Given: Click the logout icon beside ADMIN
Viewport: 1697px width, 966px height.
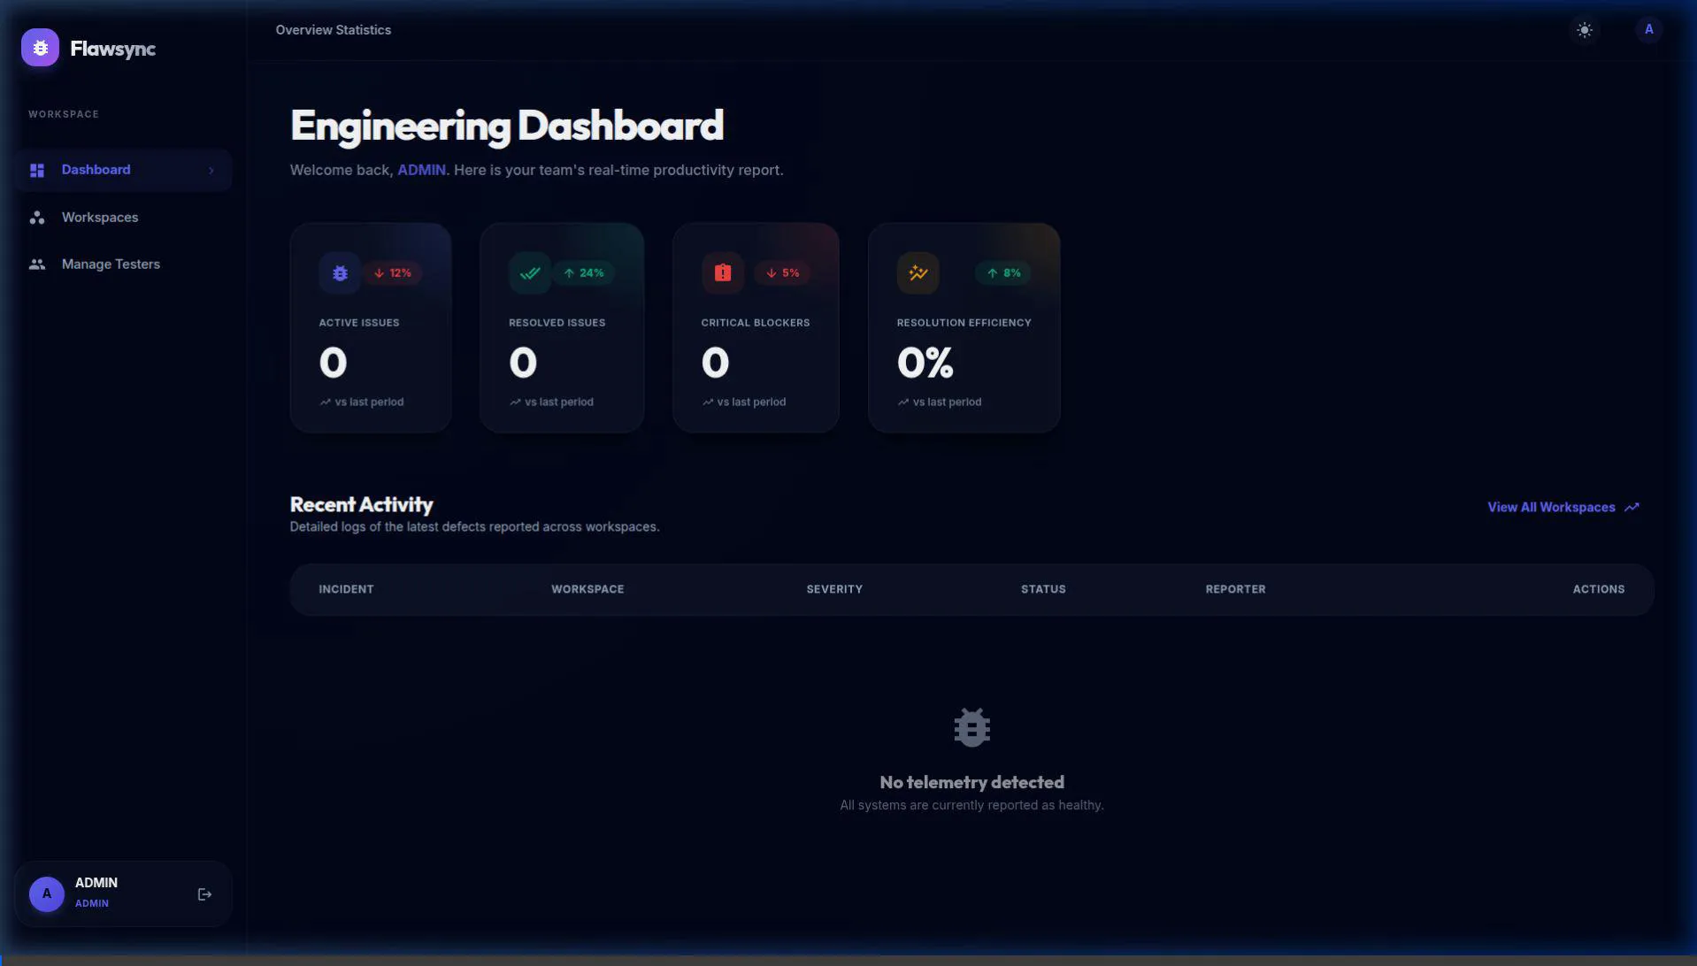Looking at the screenshot, I should pos(204,894).
